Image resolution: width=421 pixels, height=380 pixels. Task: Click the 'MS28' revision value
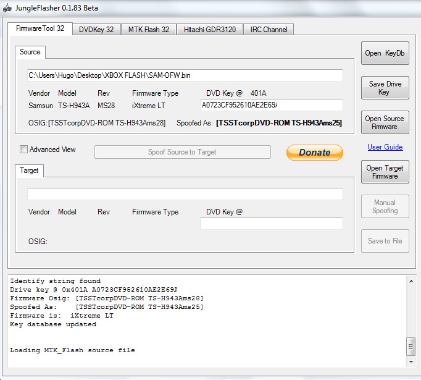[x=106, y=106]
